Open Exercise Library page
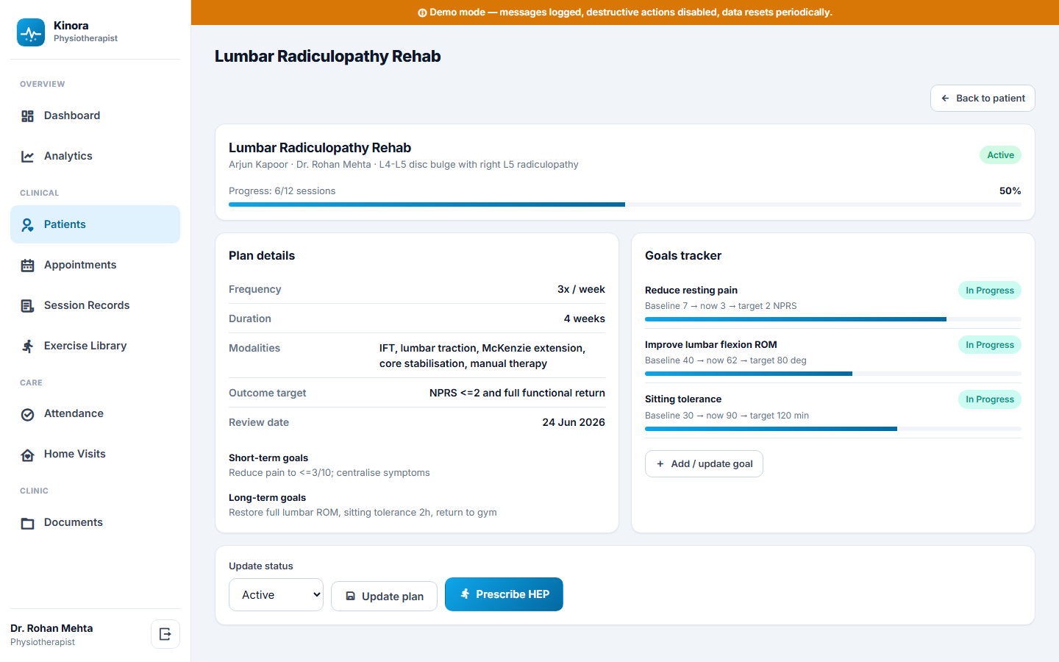The image size is (1059, 662). [x=95, y=346]
